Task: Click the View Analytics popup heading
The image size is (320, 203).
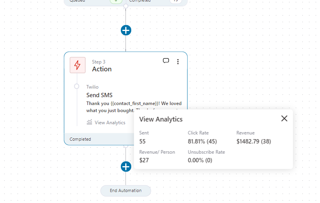Action: [x=161, y=119]
